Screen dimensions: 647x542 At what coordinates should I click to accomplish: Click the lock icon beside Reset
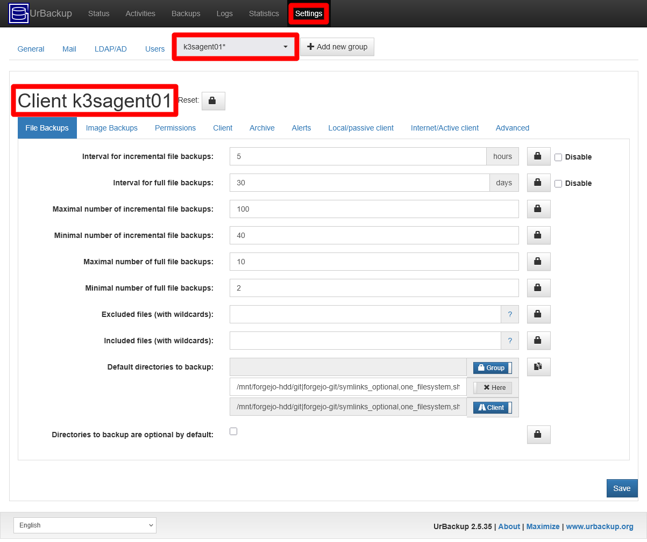coord(213,100)
